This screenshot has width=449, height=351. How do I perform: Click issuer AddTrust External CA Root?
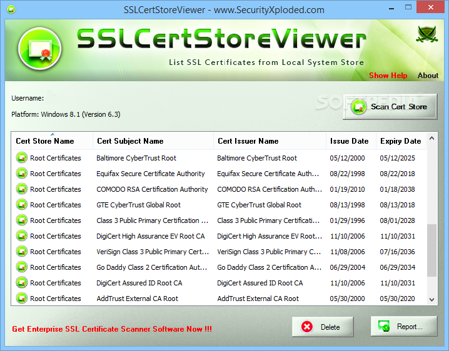coord(258,299)
